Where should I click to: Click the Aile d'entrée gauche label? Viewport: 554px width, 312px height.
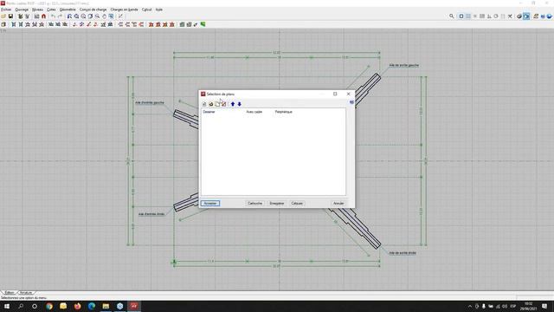pyautogui.click(x=150, y=102)
